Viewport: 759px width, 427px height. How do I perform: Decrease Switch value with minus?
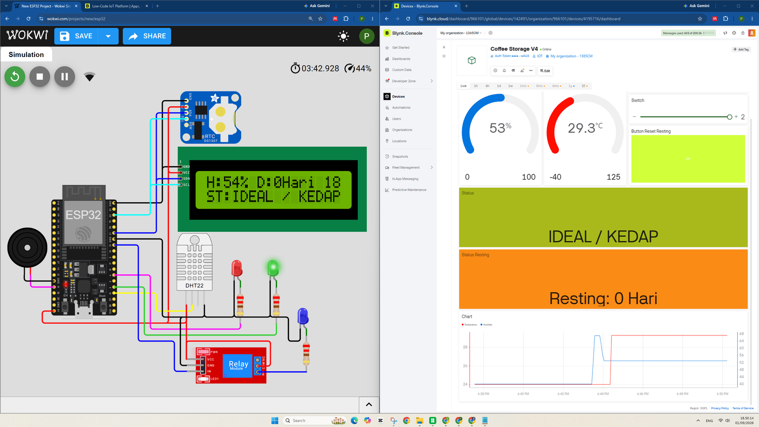pyautogui.click(x=634, y=117)
